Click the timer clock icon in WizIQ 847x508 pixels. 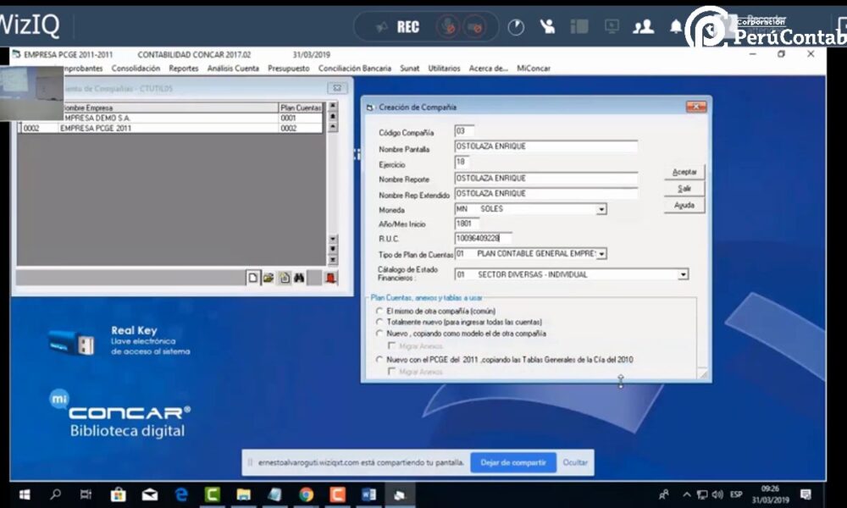pyautogui.click(x=515, y=26)
